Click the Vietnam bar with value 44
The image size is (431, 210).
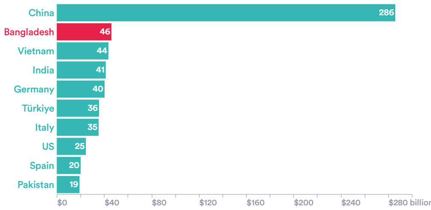point(83,51)
